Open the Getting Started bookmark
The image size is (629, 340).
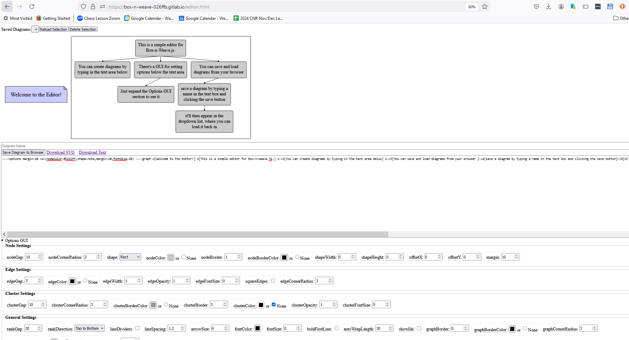[x=53, y=18]
